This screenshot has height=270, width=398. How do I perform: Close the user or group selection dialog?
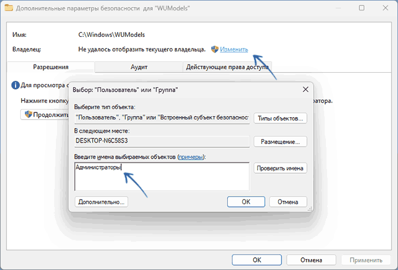[305, 90]
